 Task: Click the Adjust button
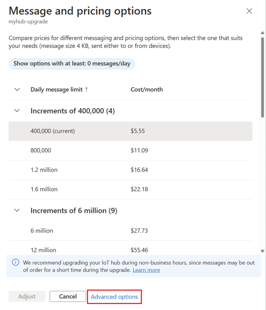(27, 296)
